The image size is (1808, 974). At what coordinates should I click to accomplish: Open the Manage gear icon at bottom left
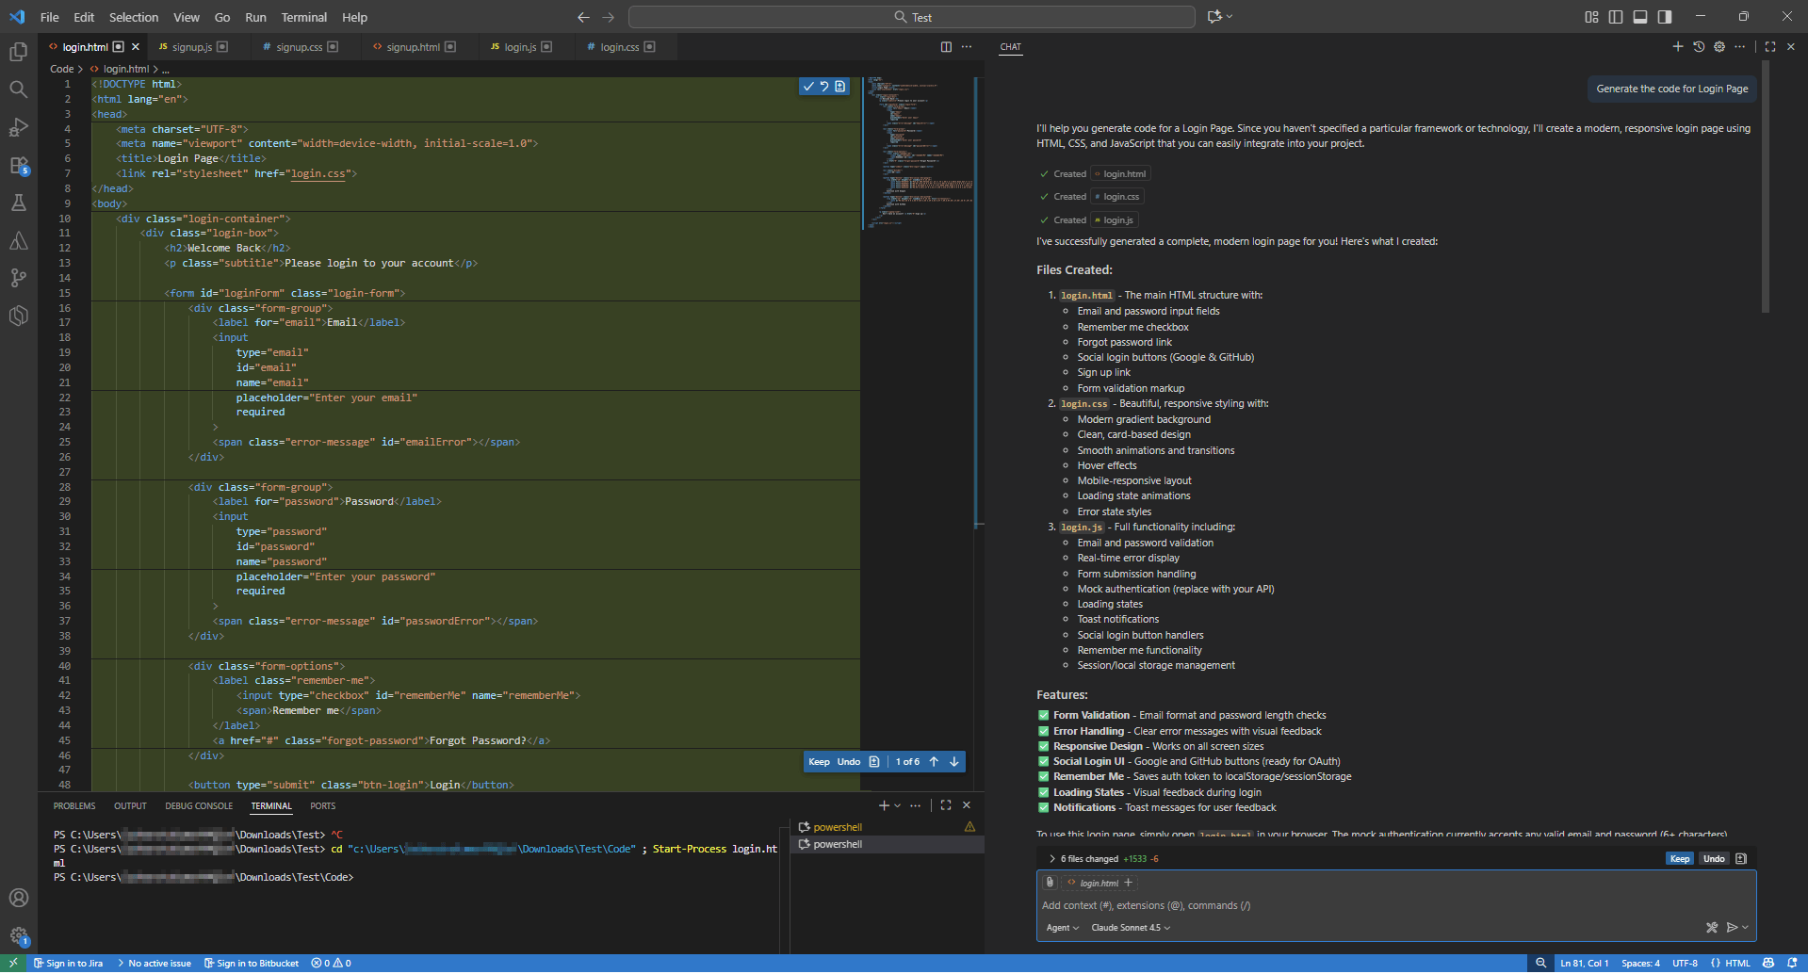pos(18,936)
